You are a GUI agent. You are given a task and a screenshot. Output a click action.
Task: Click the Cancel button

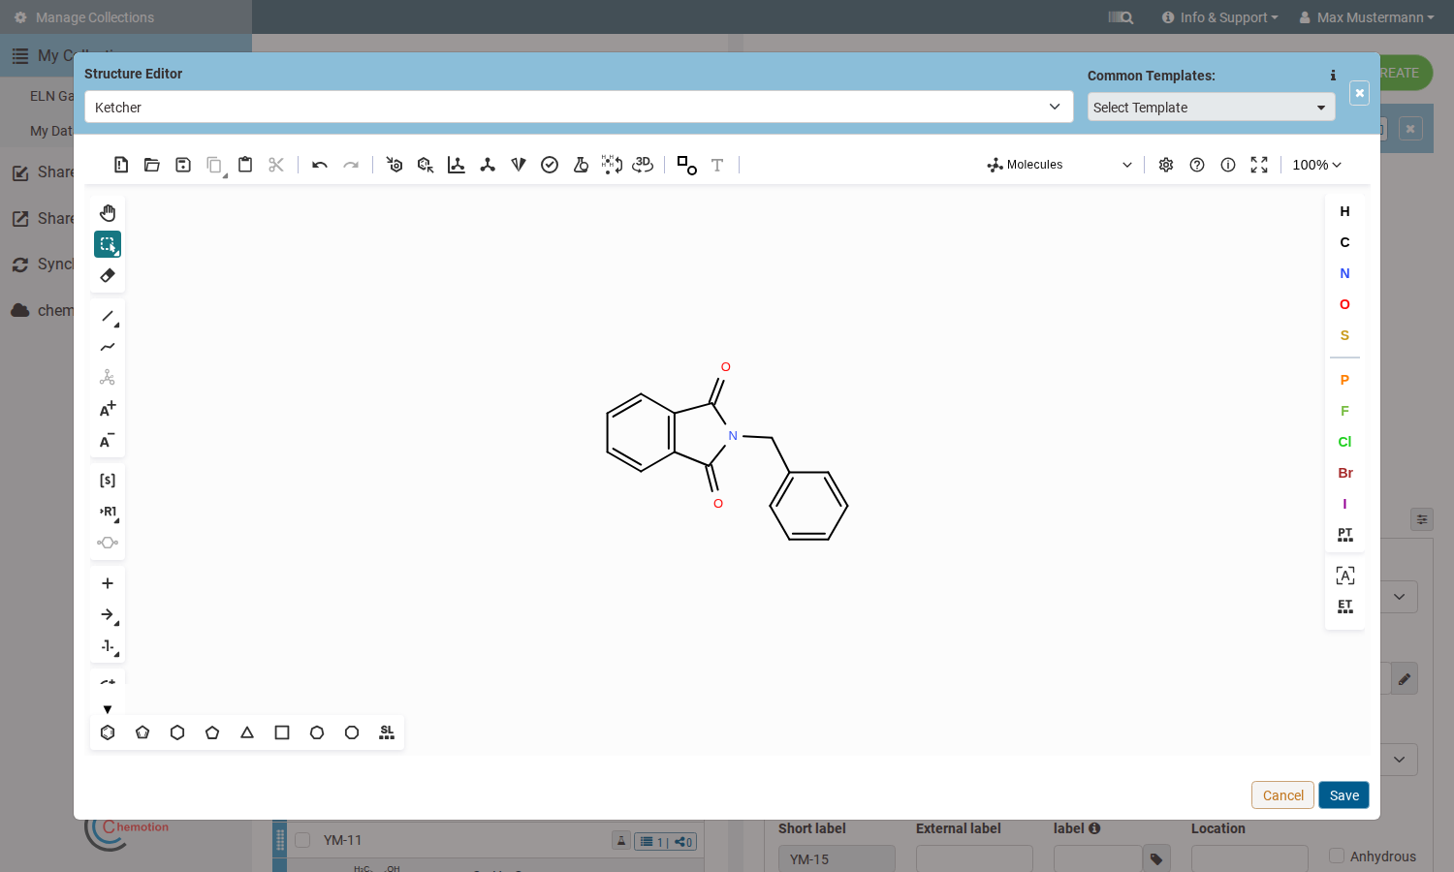(x=1282, y=795)
